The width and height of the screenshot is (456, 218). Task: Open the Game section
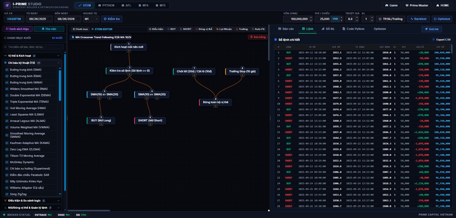(x=391, y=6)
